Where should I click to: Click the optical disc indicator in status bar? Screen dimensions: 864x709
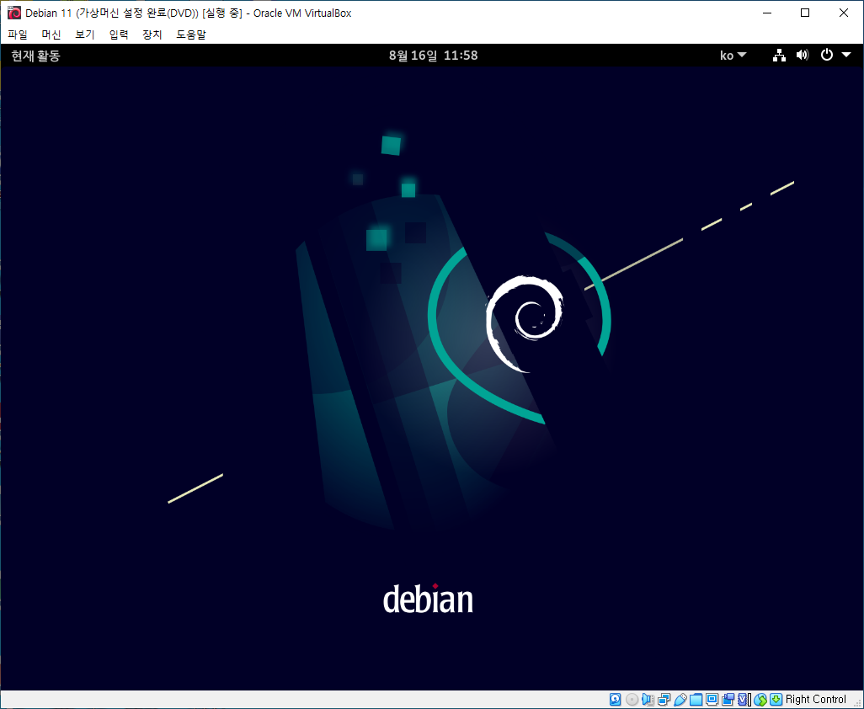tap(632, 700)
